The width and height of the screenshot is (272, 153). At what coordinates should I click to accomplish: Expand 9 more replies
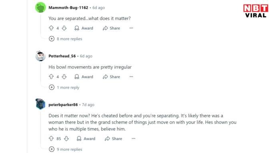66,149
